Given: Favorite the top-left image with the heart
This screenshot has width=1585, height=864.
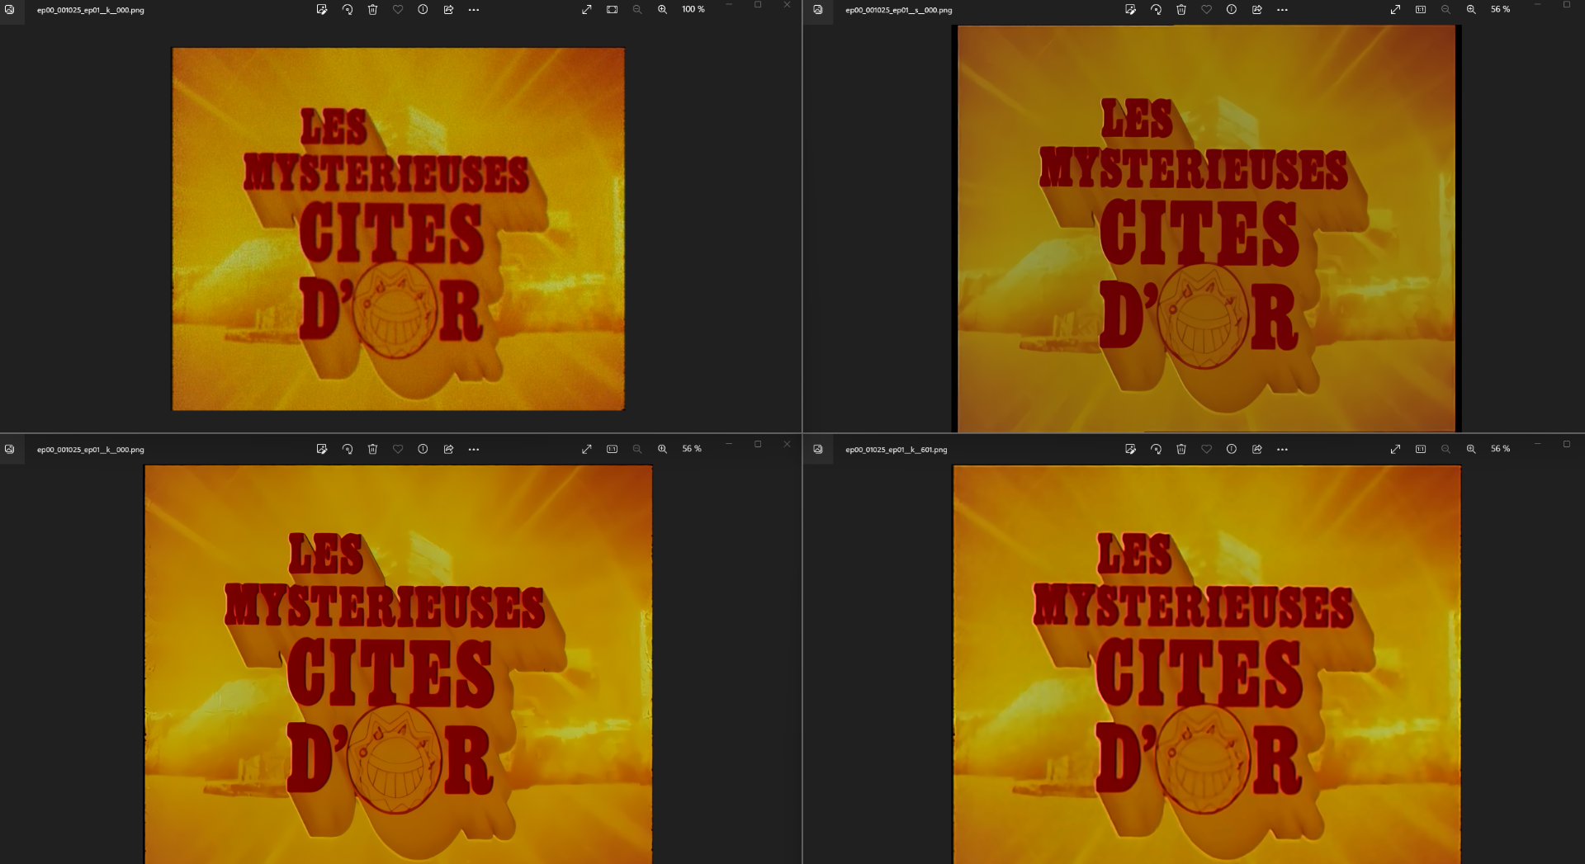Looking at the screenshot, I should (398, 10).
